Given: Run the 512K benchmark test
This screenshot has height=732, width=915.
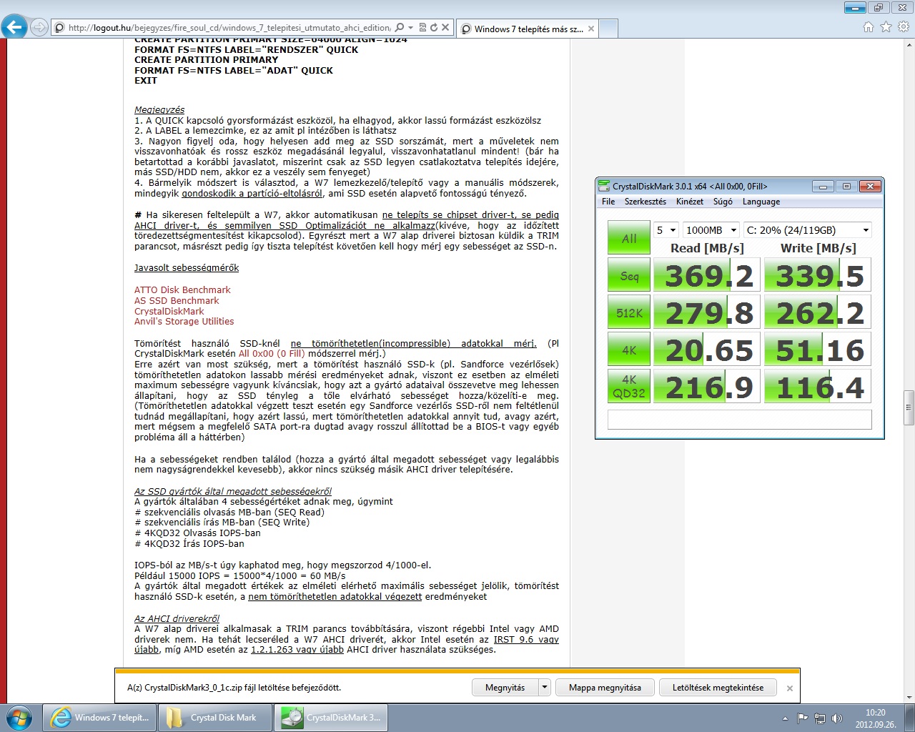Looking at the screenshot, I should tap(629, 312).
